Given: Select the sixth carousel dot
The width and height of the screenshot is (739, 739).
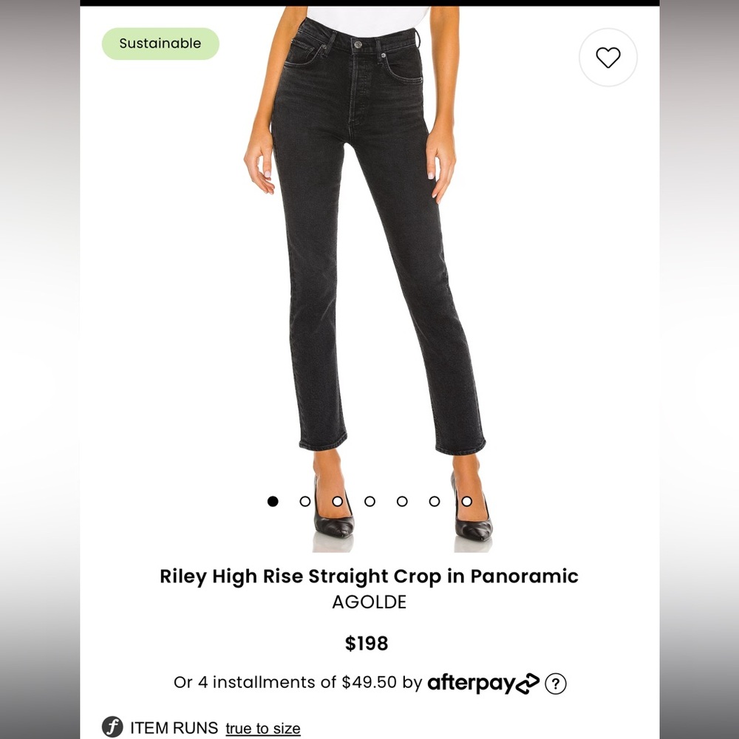Looking at the screenshot, I should (434, 500).
